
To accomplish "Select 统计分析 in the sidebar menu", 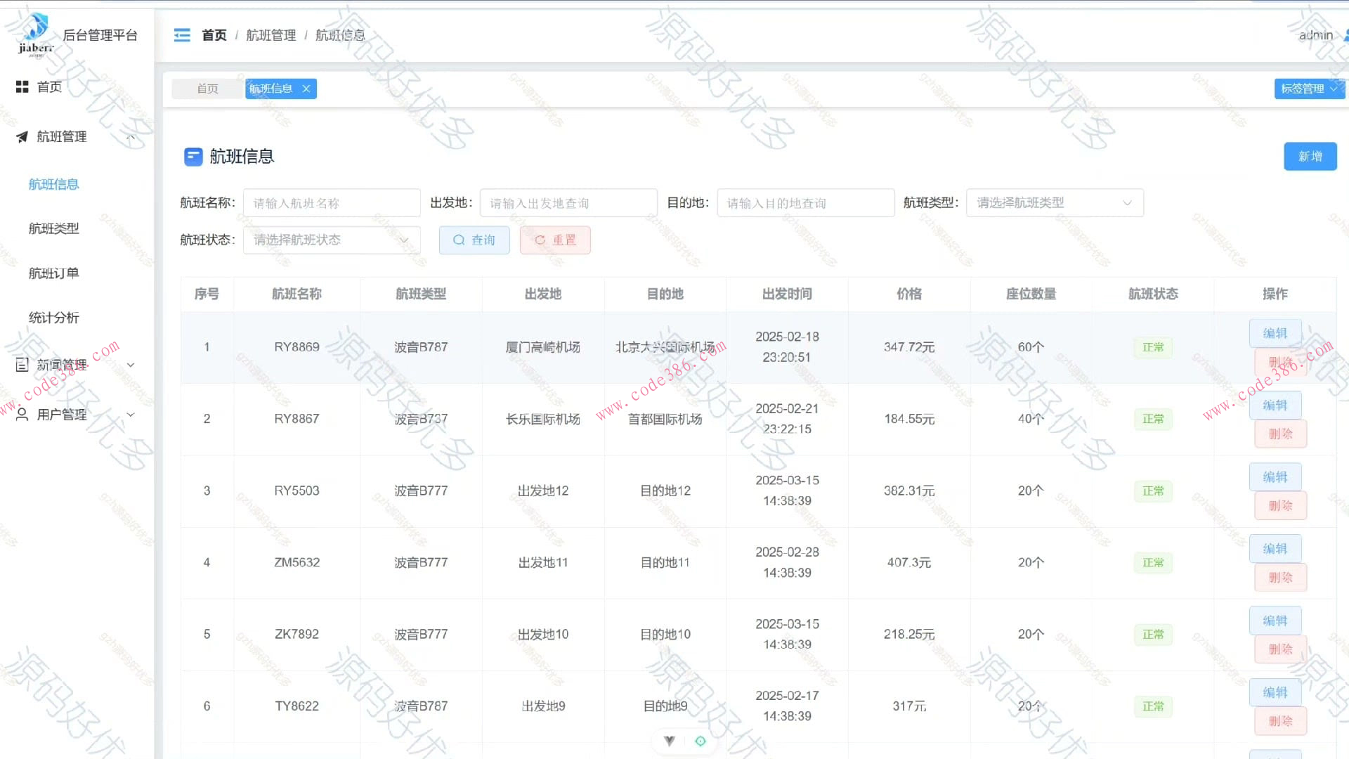I will 53,317.
